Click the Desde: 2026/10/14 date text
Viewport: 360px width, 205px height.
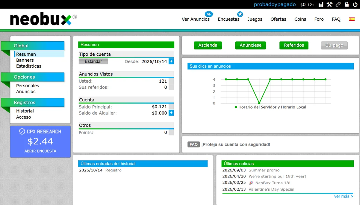click(146, 61)
